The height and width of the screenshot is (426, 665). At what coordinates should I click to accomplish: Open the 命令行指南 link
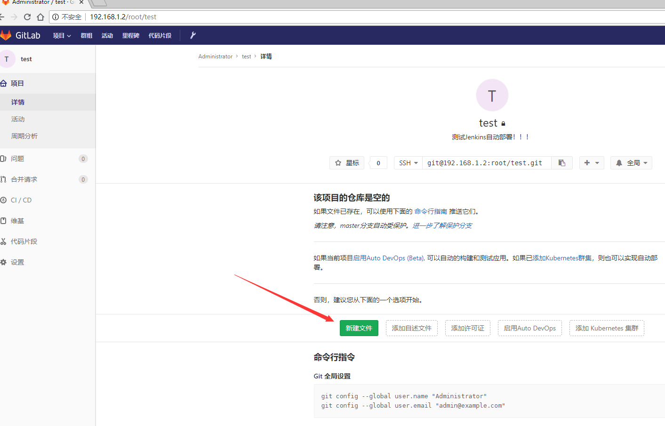(431, 211)
